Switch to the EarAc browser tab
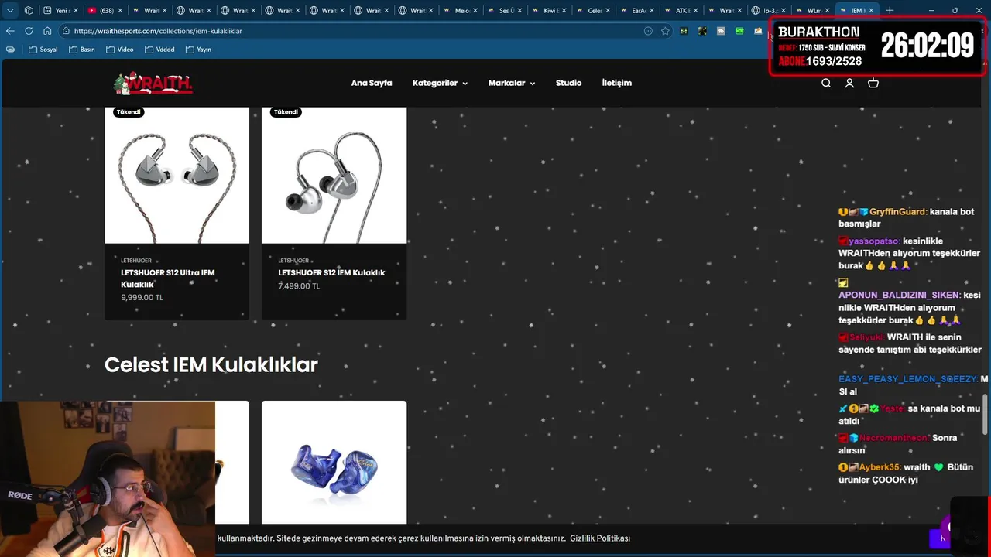The height and width of the screenshot is (557, 991). (639, 11)
